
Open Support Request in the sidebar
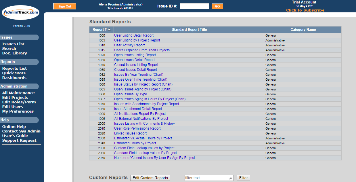point(19,141)
